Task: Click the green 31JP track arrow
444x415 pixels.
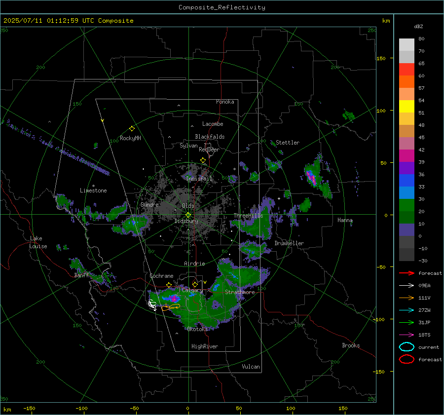Action: 407,322
